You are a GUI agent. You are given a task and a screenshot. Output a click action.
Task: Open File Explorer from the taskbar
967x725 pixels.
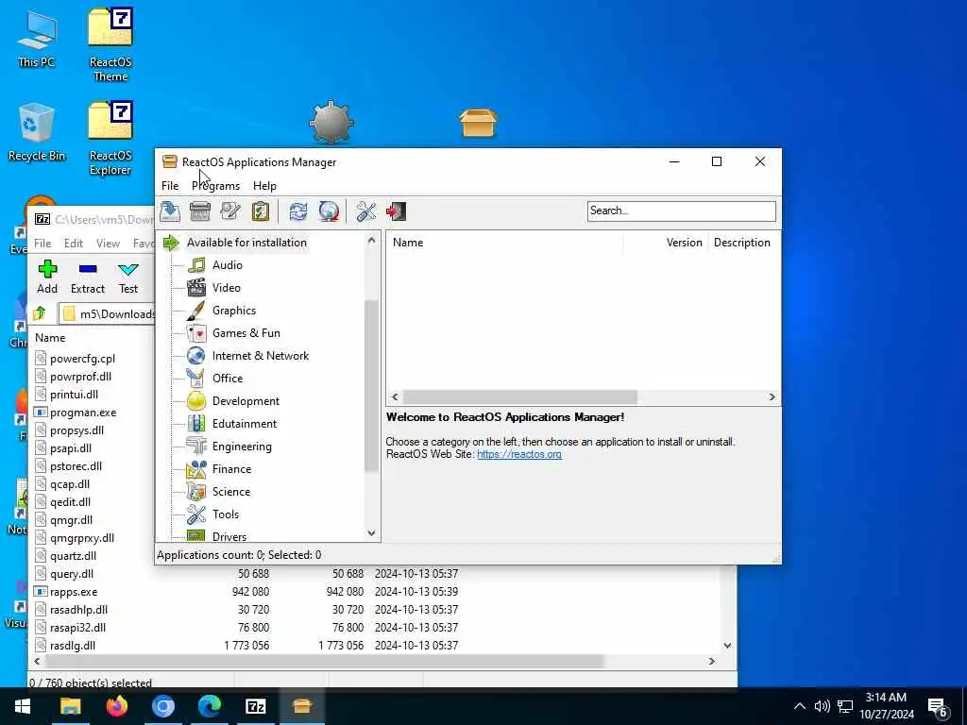coord(70,706)
